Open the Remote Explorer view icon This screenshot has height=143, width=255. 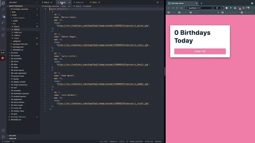point(3,29)
